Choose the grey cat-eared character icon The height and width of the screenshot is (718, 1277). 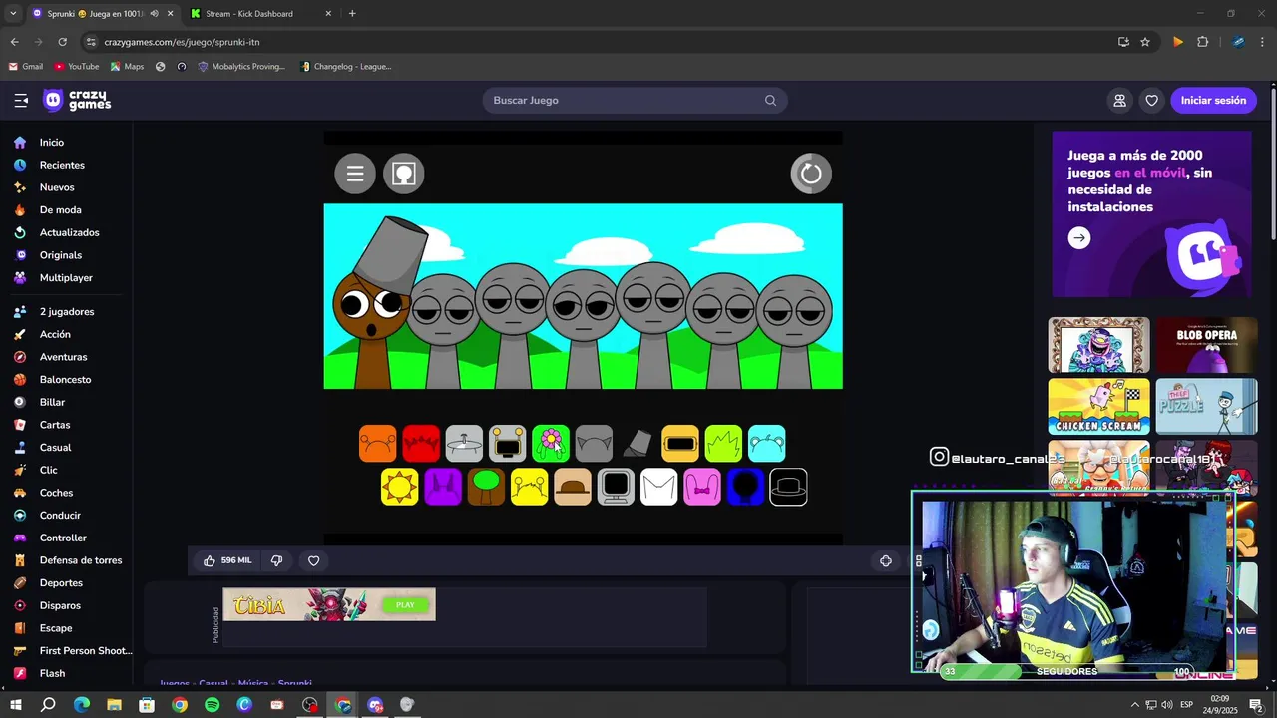(x=594, y=444)
